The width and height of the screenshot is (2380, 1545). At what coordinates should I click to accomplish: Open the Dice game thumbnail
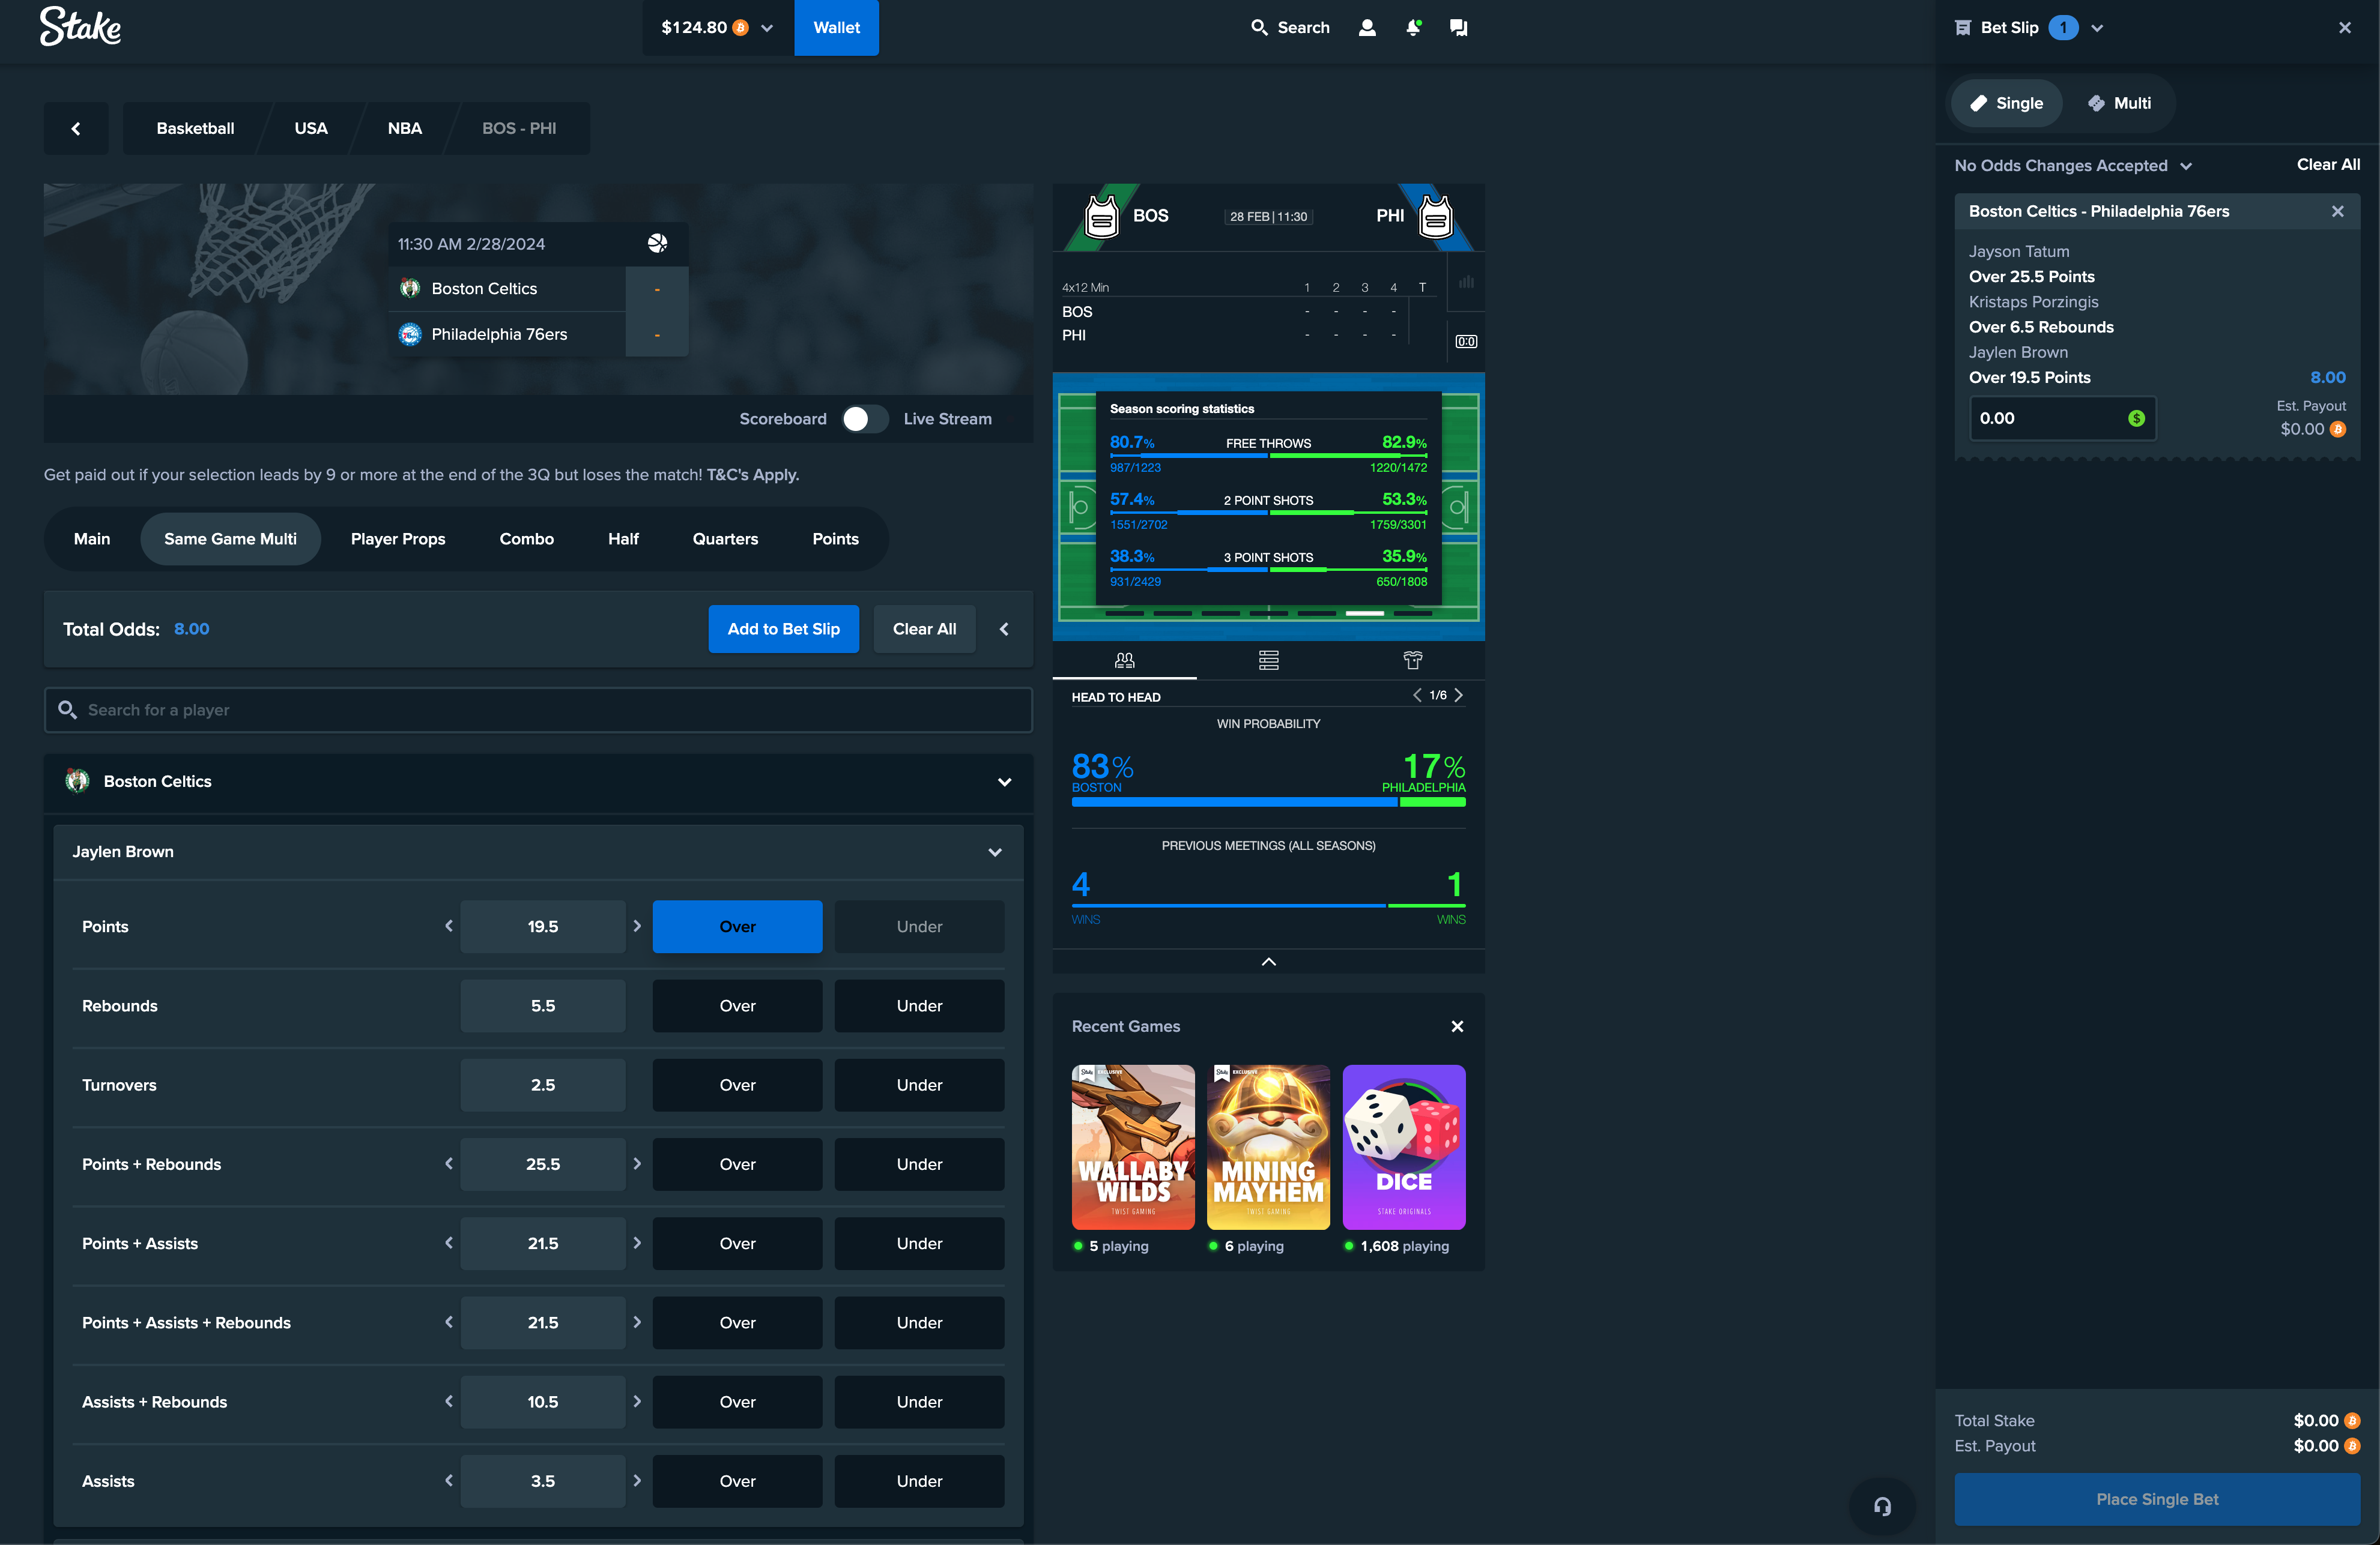click(x=1404, y=1147)
